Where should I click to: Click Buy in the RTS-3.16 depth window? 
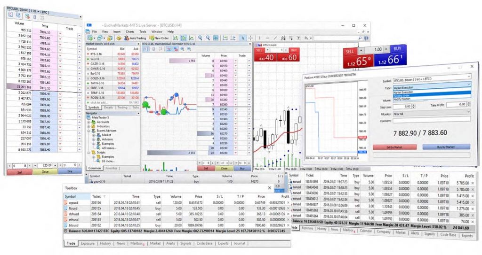[x=242, y=169]
